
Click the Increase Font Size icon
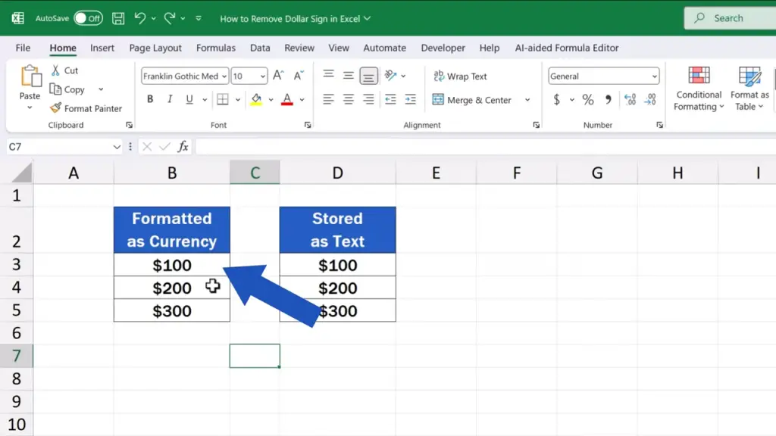278,76
